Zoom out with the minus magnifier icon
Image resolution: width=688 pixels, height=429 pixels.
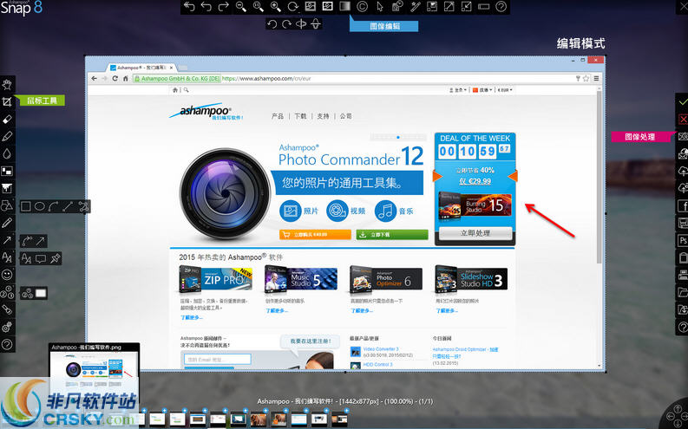(x=241, y=7)
